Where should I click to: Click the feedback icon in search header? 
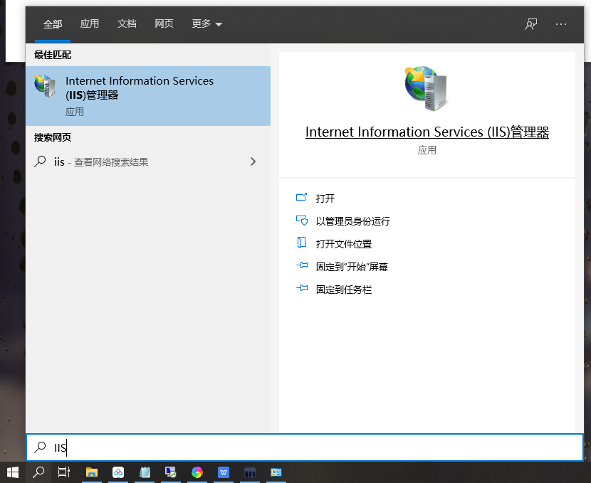coord(531,24)
